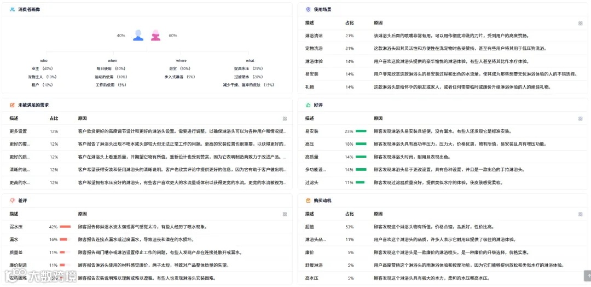Click the 53% value in 超值 row

pos(349,227)
